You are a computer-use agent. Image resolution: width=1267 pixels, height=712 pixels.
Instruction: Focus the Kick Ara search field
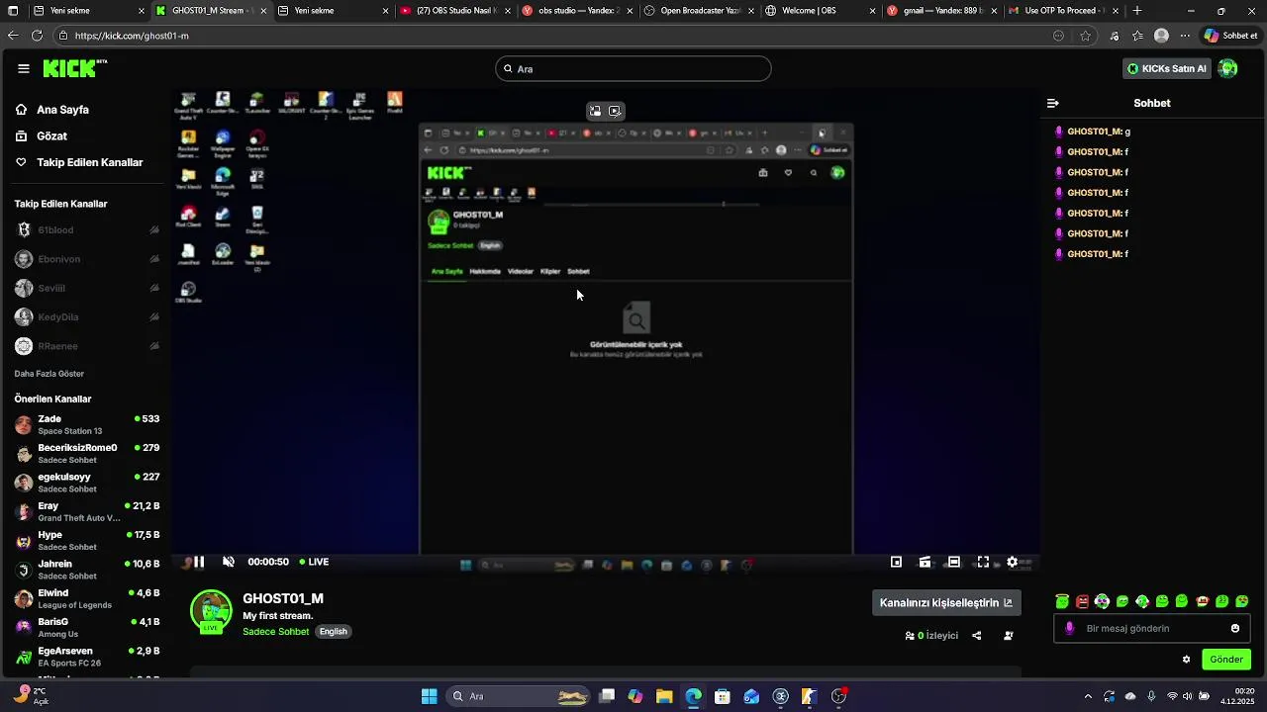(633, 68)
